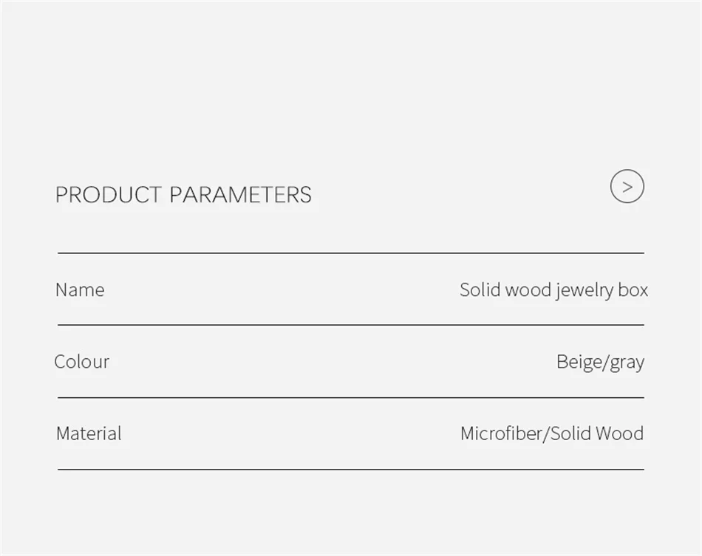Select the Name label
Viewport: 702px width, 556px height.
click(80, 290)
